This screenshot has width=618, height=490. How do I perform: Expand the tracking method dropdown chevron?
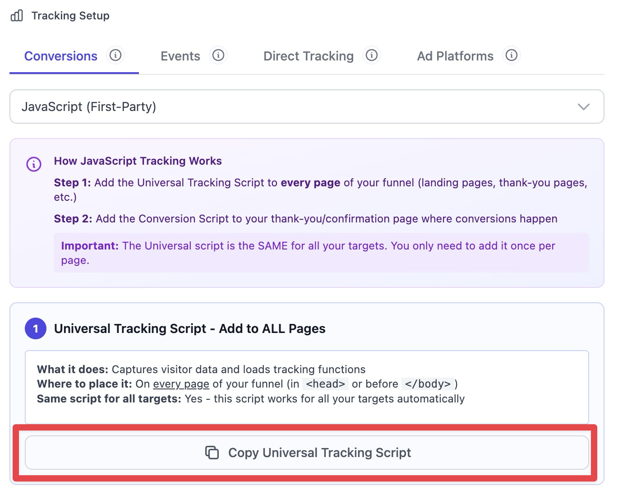pyautogui.click(x=584, y=107)
